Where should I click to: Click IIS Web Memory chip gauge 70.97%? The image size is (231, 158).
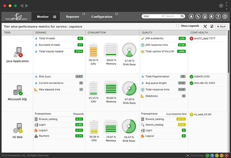(x=111, y=127)
